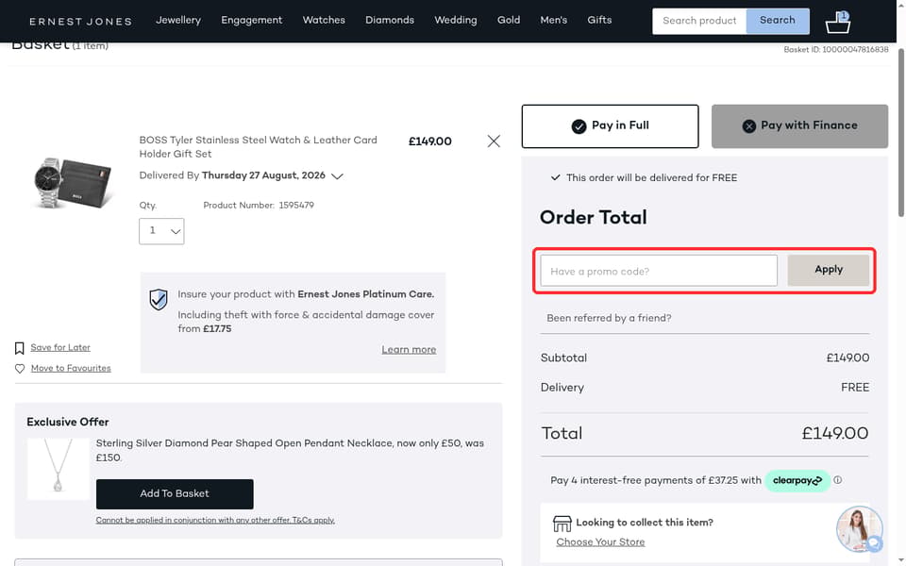The image size is (906, 566).
Task: Expand delivery date options chevron
Action: coord(338,176)
